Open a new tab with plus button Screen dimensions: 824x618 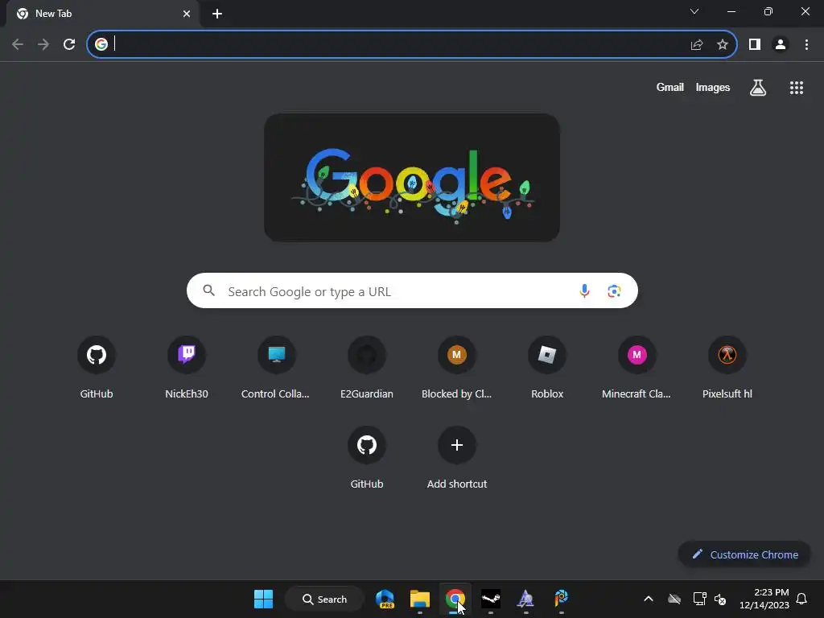[217, 14]
